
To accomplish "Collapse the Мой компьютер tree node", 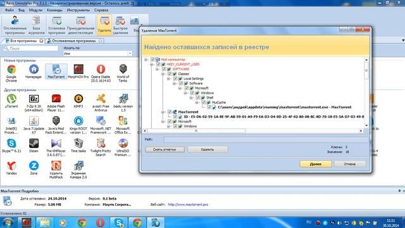I will [x=146, y=60].
